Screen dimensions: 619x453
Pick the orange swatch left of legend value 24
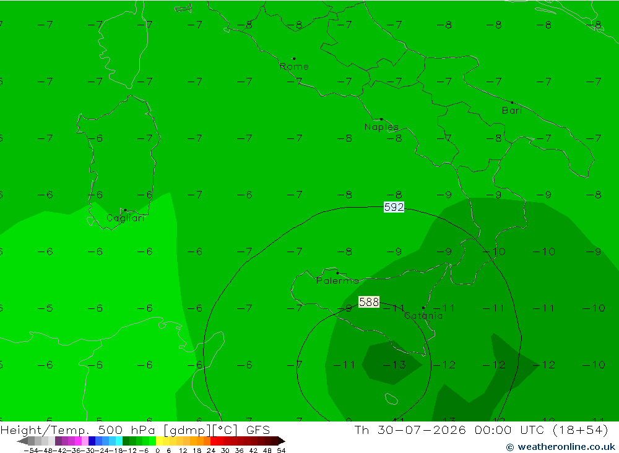pyautogui.click(x=207, y=441)
